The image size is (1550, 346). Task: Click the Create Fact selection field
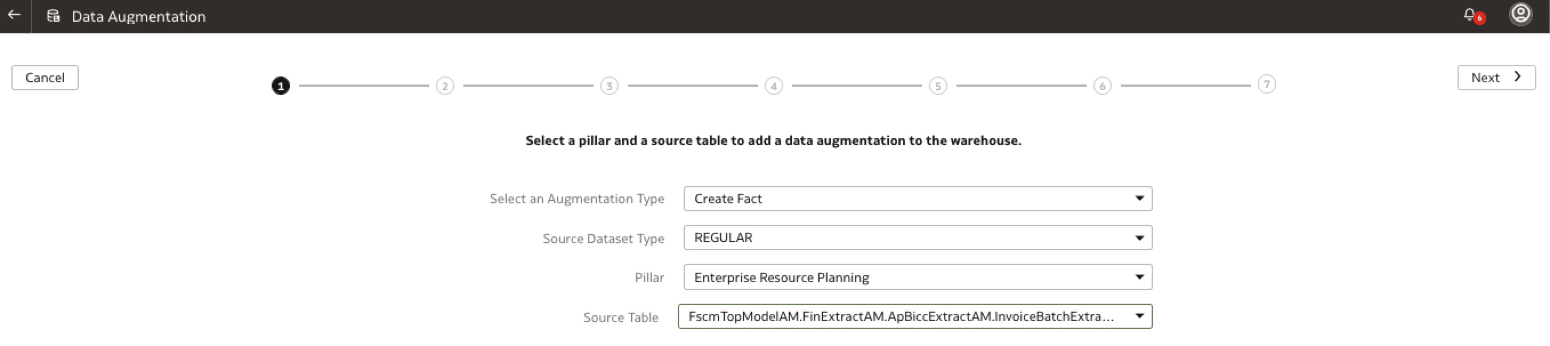point(903,199)
